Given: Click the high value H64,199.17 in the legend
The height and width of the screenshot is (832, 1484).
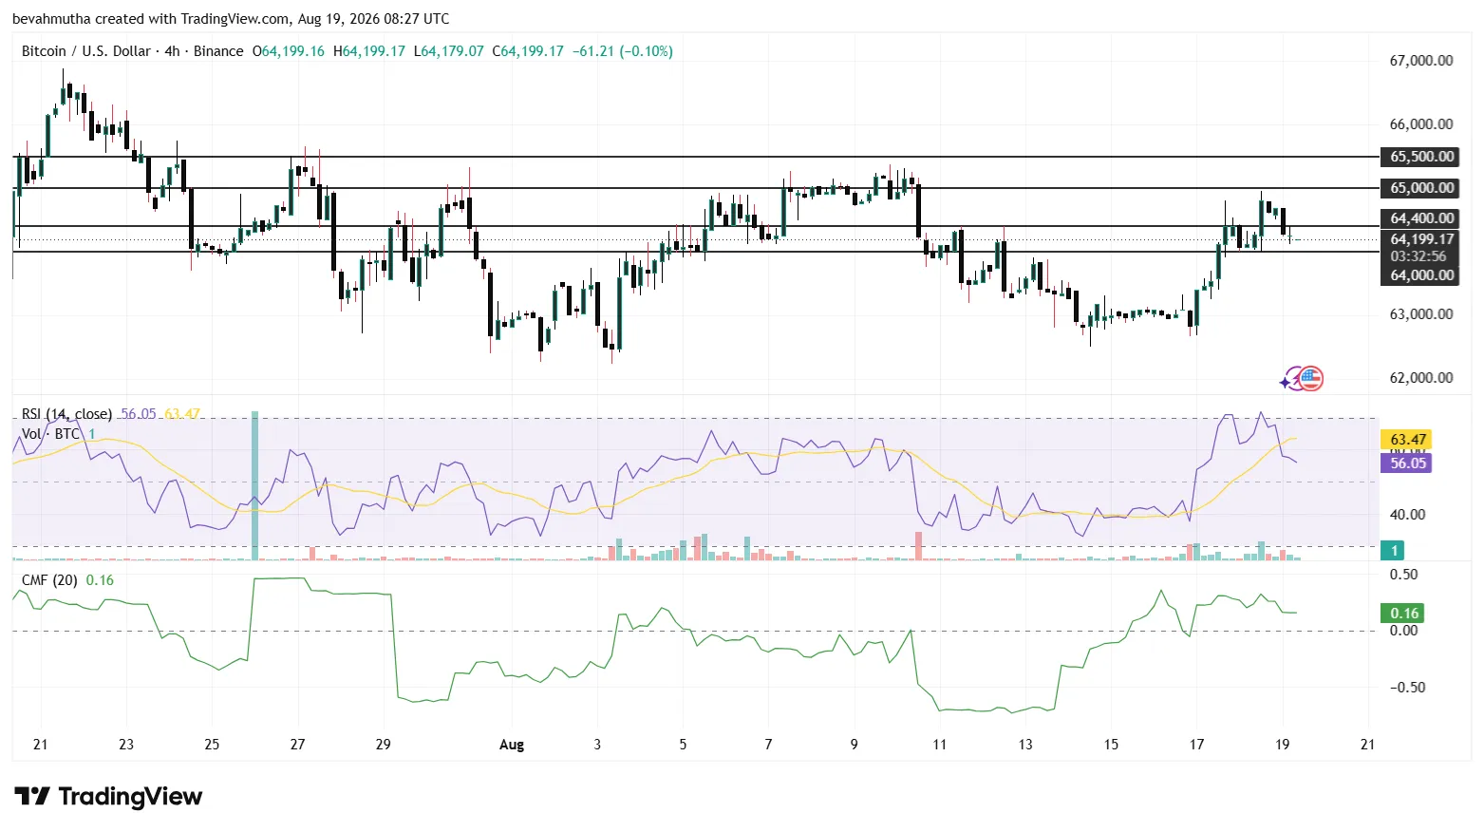Looking at the screenshot, I should pyautogui.click(x=370, y=51).
